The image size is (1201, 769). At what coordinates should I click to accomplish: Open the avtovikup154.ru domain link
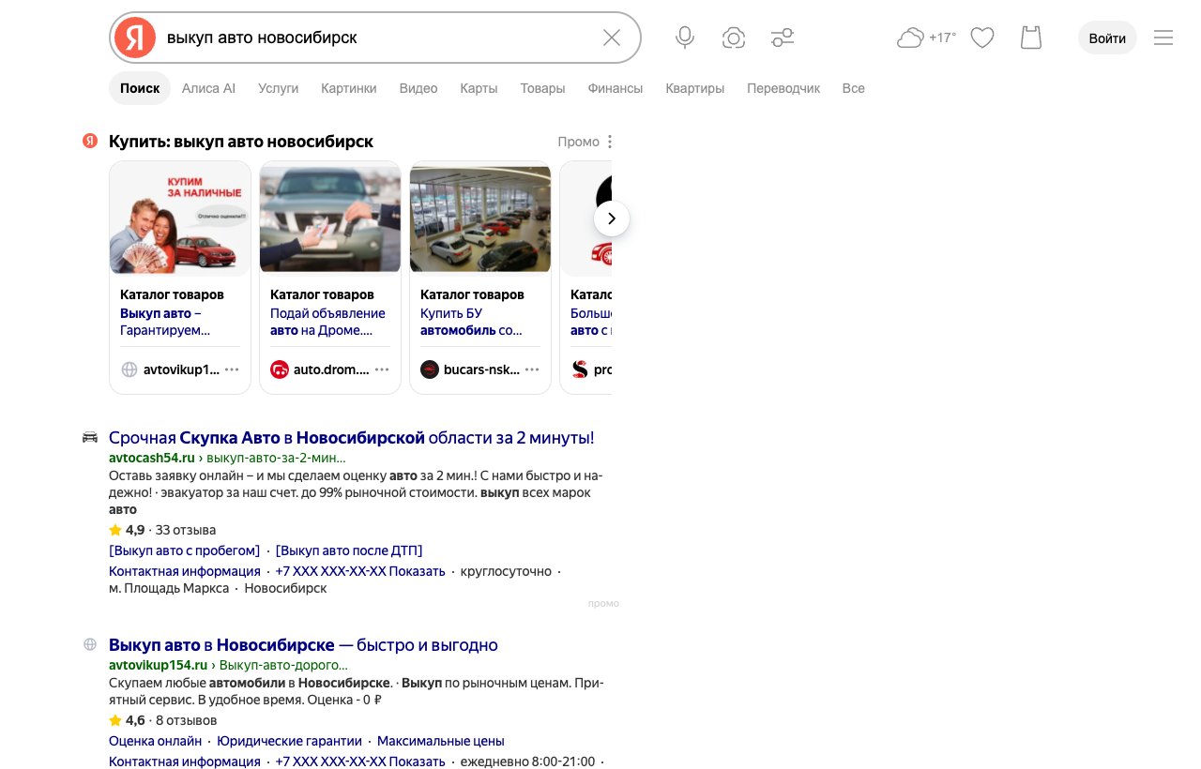tap(158, 665)
